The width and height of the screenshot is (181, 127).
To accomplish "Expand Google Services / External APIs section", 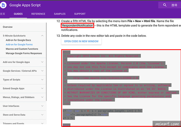I will coord(42,71).
